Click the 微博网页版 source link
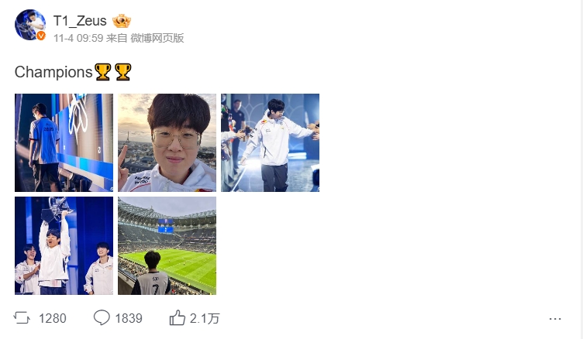Viewport: 583px width, 339px height. click(x=157, y=38)
